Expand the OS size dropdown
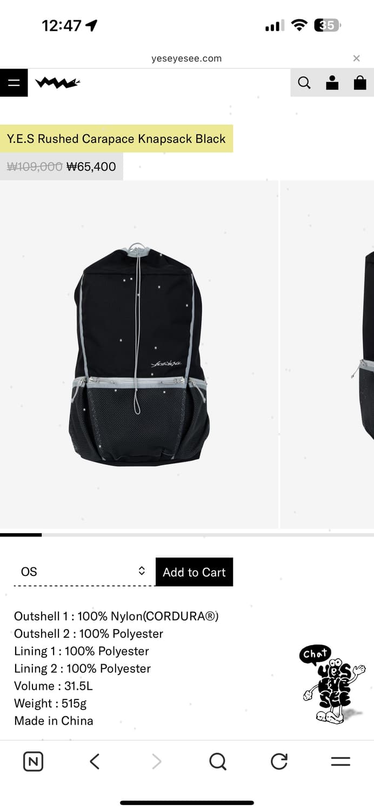374x812 pixels. 81,572
